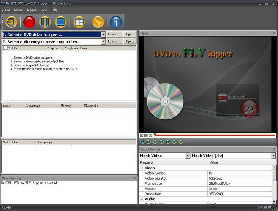This screenshot has width=278, height=211.
Task: Click the golden broom clear icon
Action: coord(98,22)
